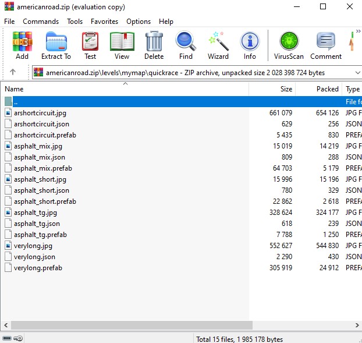Expand hidden toolbar items with the double chevron
Image resolution: width=362 pixels, height=343 pixels.
(x=358, y=31)
